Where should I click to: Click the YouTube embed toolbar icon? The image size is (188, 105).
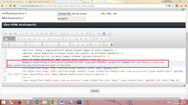[10, 33]
